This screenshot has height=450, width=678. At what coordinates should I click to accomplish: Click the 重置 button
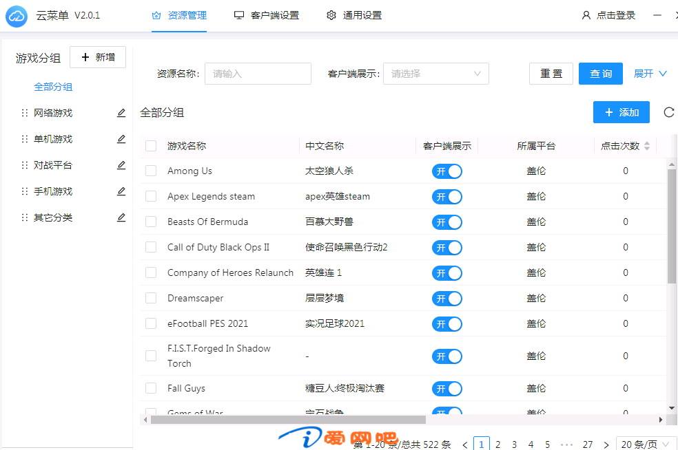click(551, 74)
